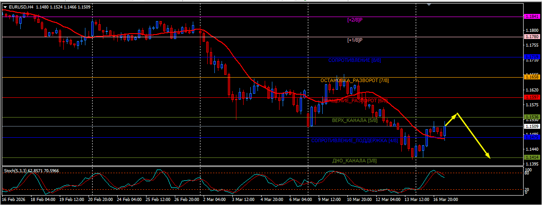
Task: Select the [+2/8]P level label
Action: tap(355, 20)
